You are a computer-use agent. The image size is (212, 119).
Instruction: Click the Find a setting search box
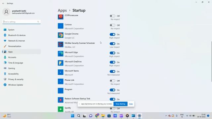tap(22, 22)
